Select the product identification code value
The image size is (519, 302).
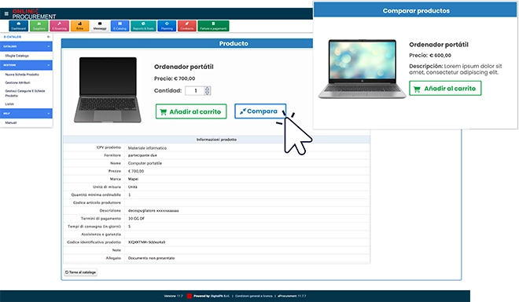(x=146, y=242)
